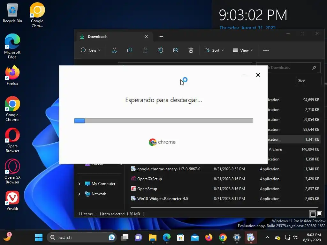Expand My Computer in navigation pane
This screenshot has width=327, height=245.
79,184
